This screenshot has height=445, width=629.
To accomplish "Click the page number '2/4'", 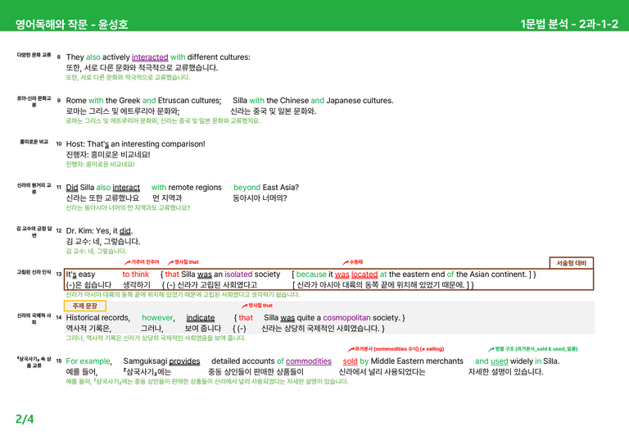I will point(25,420).
